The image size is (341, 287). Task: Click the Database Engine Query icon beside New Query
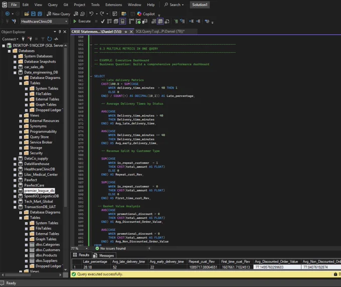[x=76, y=14]
